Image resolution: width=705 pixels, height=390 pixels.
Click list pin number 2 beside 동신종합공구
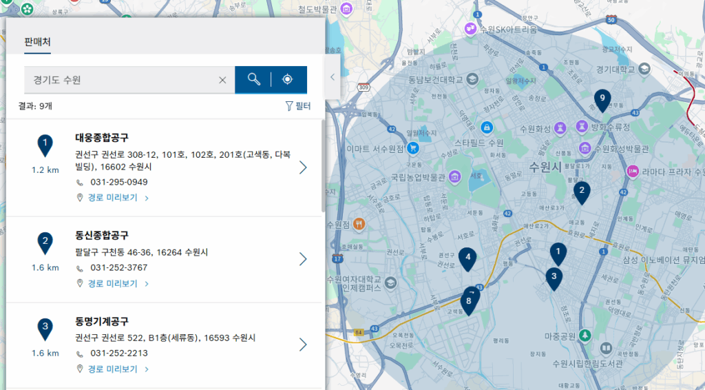(x=45, y=243)
